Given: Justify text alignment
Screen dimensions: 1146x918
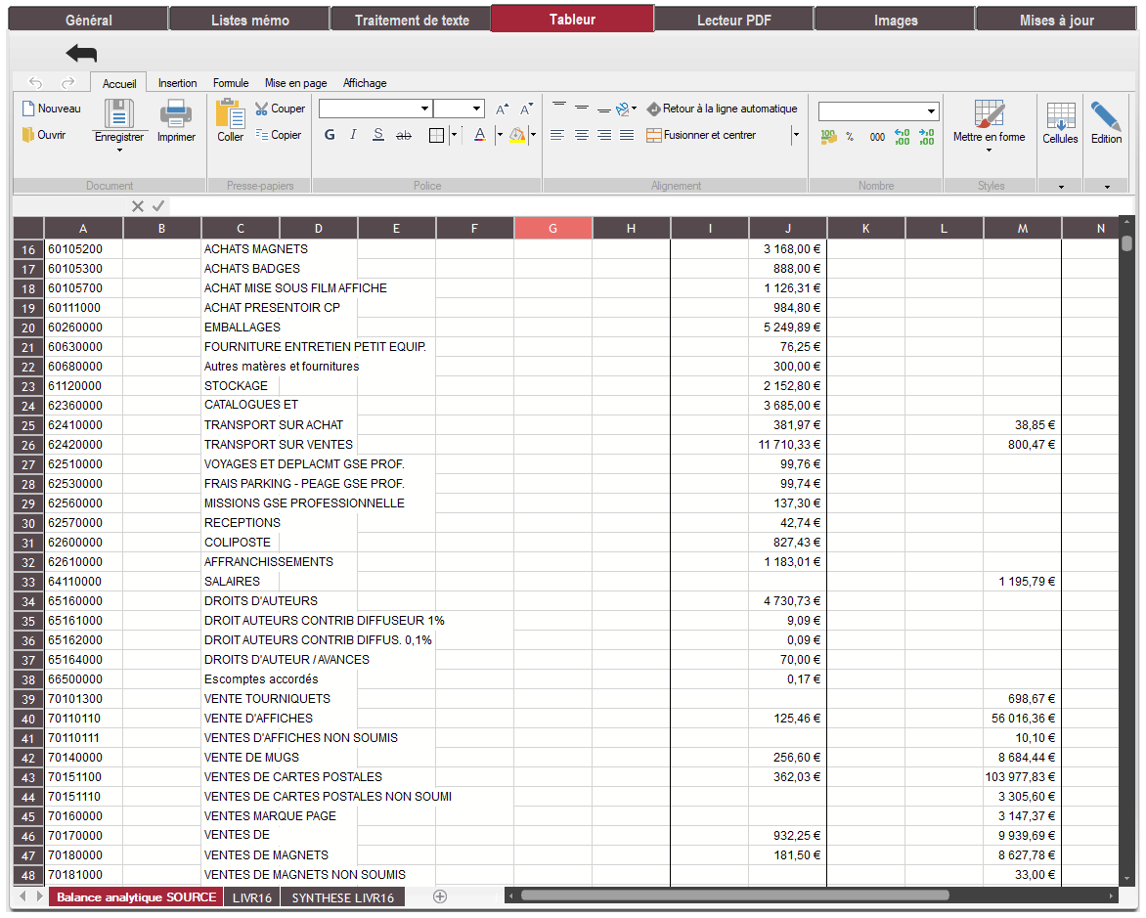Looking at the screenshot, I should pyautogui.click(x=627, y=135).
